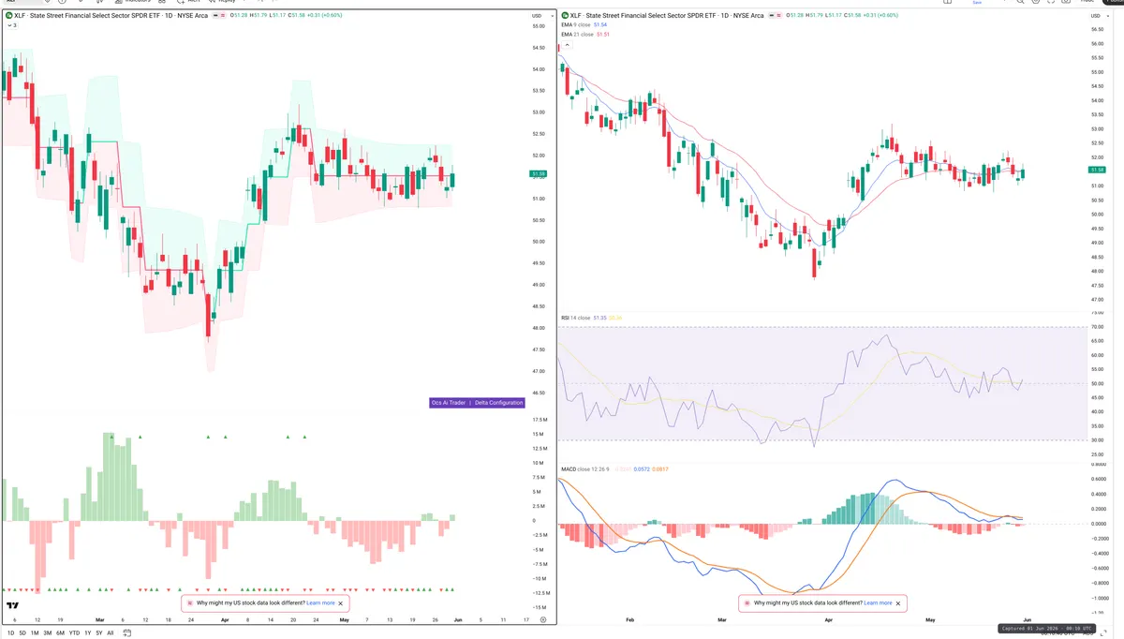Click US flag notice icon on left chart
Screen dimensions: 1124x639
pos(192,603)
